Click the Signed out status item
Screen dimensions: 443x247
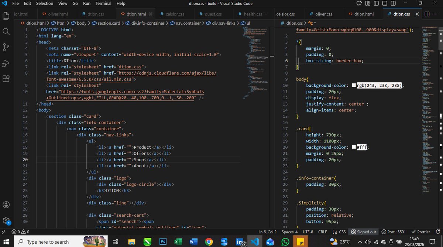pos(364,232)
